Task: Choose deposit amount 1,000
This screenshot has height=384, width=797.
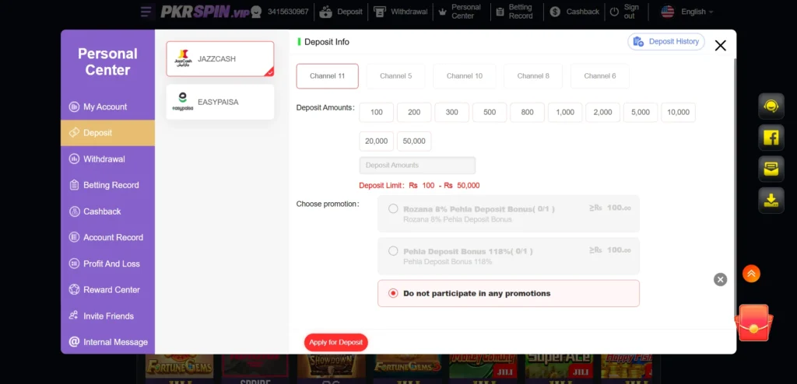Action: click(x=565, y=112)
